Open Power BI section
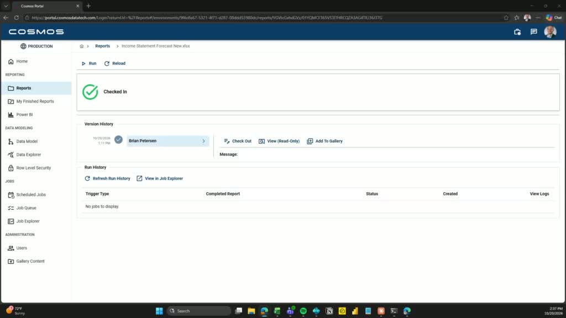 coord(20,115)
